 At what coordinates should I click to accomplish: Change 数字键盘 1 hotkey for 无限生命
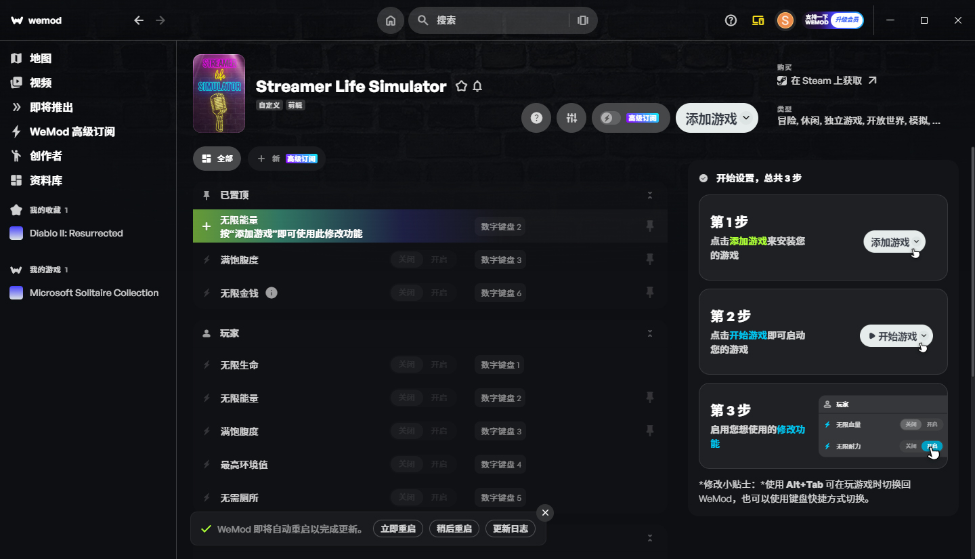501,365
